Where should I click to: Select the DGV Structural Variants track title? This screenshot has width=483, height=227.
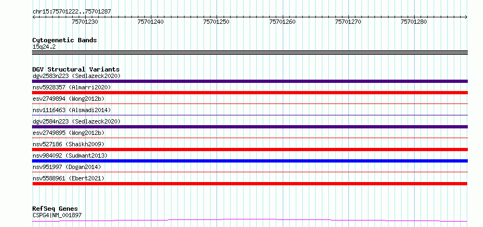coord(76,69)
